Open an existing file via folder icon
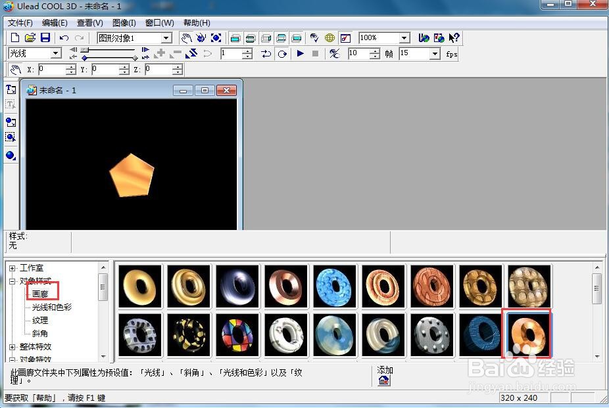Image resolution: width=609 pixels, height=408 pixels. click(x=30, y=37)
